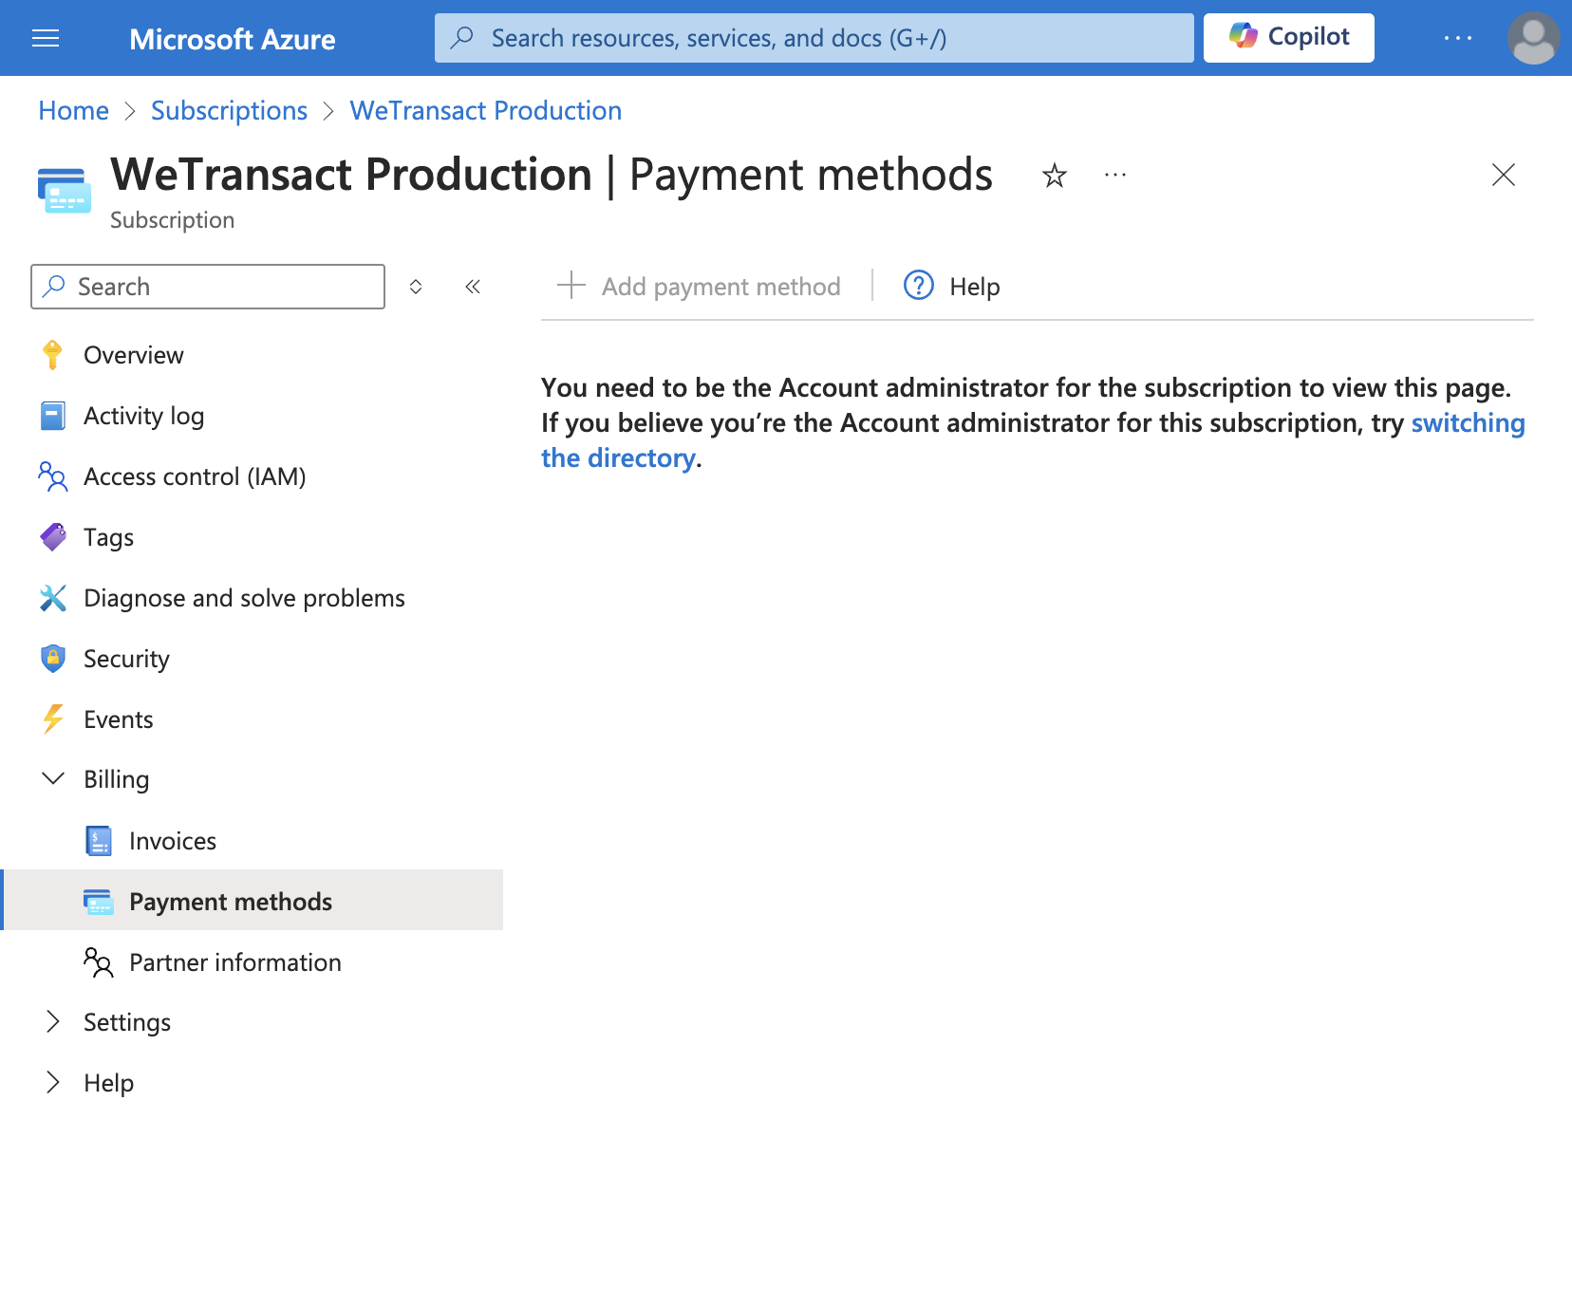Image resolution: width=1572 pixels, height=1306 pixels.
Task: Open the user account avatar
Action: (x=1533, y=38)
